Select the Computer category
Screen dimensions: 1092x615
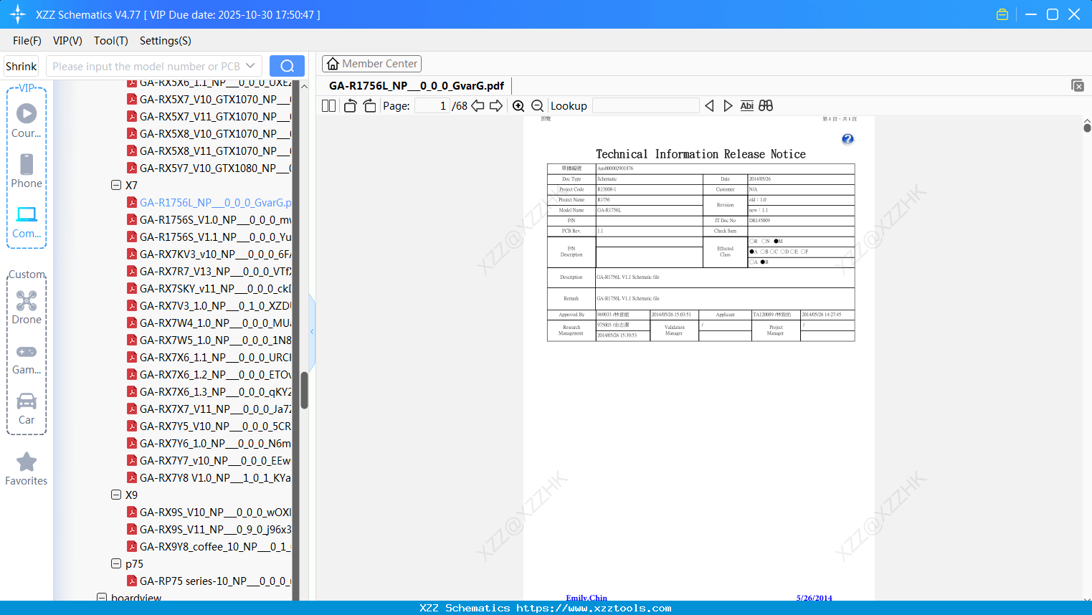(x=27, y=222)
